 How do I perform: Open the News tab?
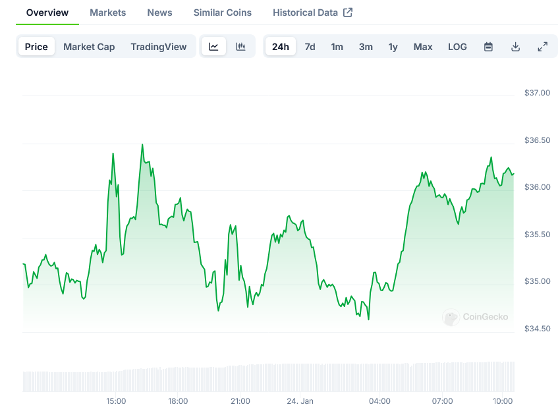point(159,13)
